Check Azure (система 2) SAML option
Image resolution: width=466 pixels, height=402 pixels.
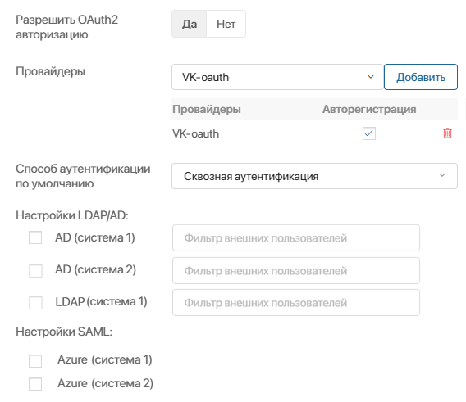click(x=35, y=384)
